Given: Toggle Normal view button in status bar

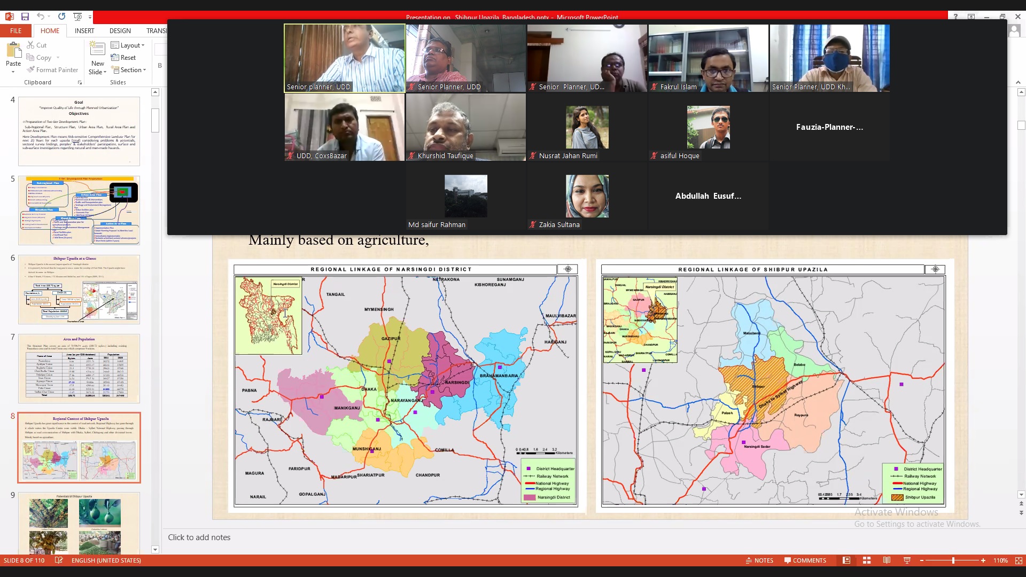Looking at the screenshot, I should click(846, 560).
